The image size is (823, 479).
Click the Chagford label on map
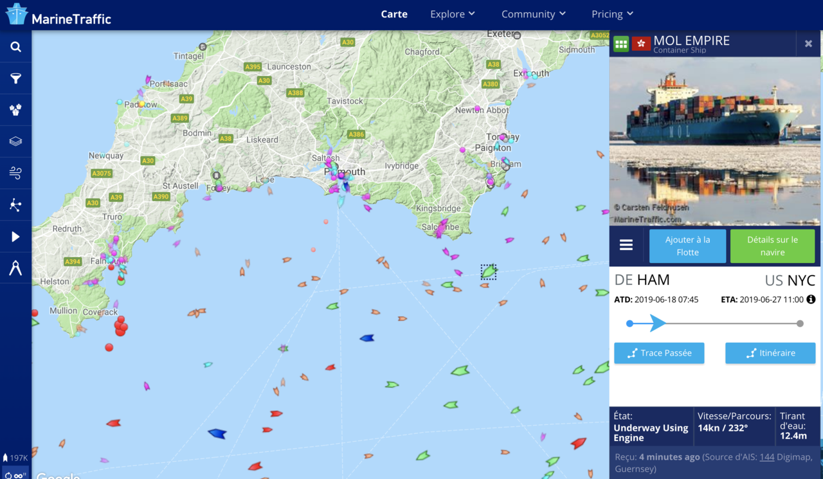(422, 52)
